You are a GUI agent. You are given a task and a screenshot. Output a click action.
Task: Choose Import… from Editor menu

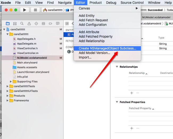click(107, 57)
